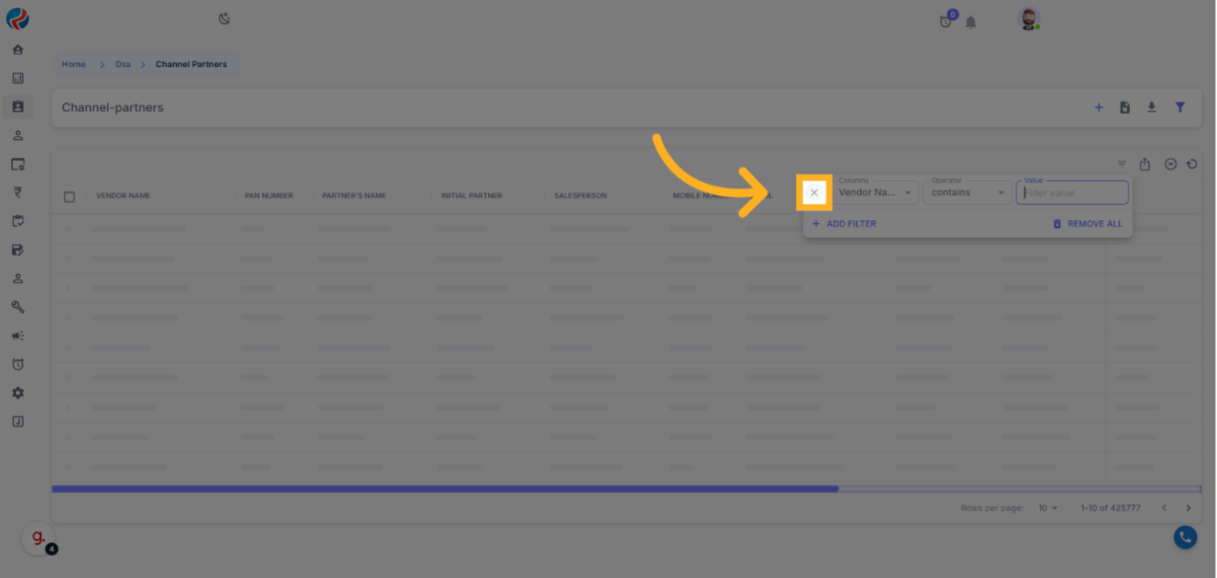
Task: Click the plus icon to add channel partner
Action: pyautogui.click(x=1099, y=107)
